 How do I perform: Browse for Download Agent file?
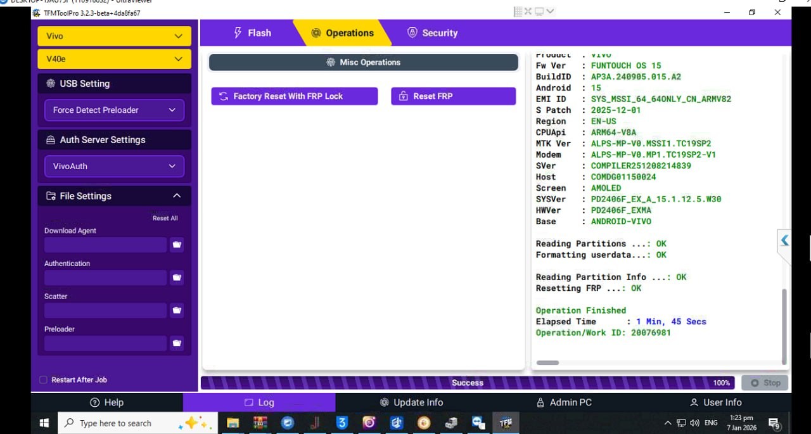pyautogui.click(x=177, y=245)
